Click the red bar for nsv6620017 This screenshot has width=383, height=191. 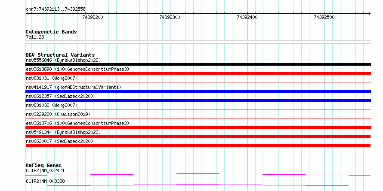pos(198,146)
